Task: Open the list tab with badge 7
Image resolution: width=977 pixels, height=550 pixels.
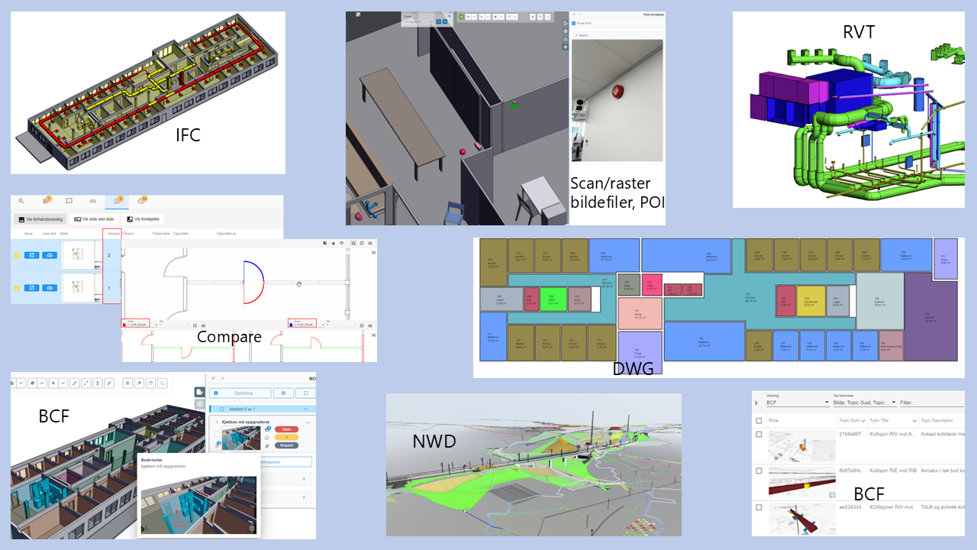Action: (46, 201)
